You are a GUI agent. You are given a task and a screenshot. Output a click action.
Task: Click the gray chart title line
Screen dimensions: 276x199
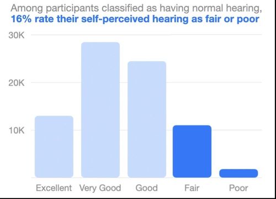[x=136, y=8]
